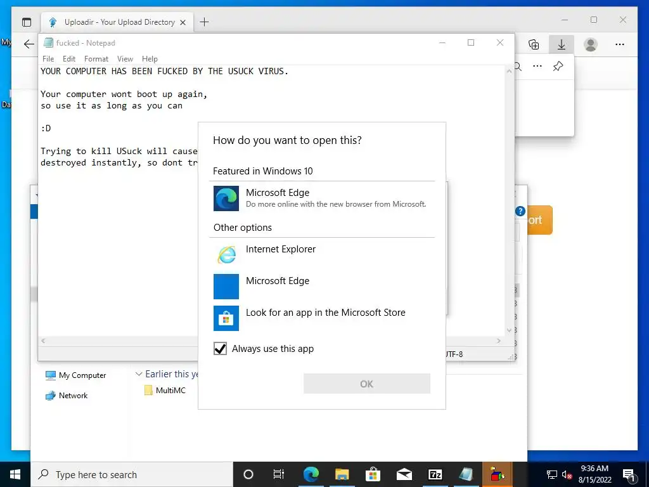
Task: Click the taskbar search box
Action: click(132, 474)
